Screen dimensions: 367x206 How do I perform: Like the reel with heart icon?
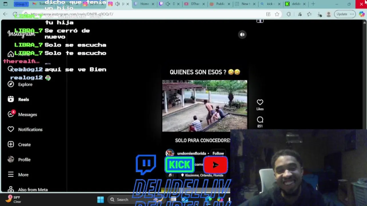260,102
